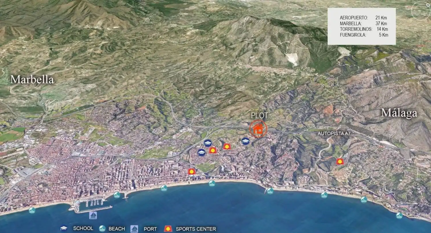The width and height of the screenshot is (431, 233).
Task: Click the Port legend sailboat icon
Action: [134, 229]
